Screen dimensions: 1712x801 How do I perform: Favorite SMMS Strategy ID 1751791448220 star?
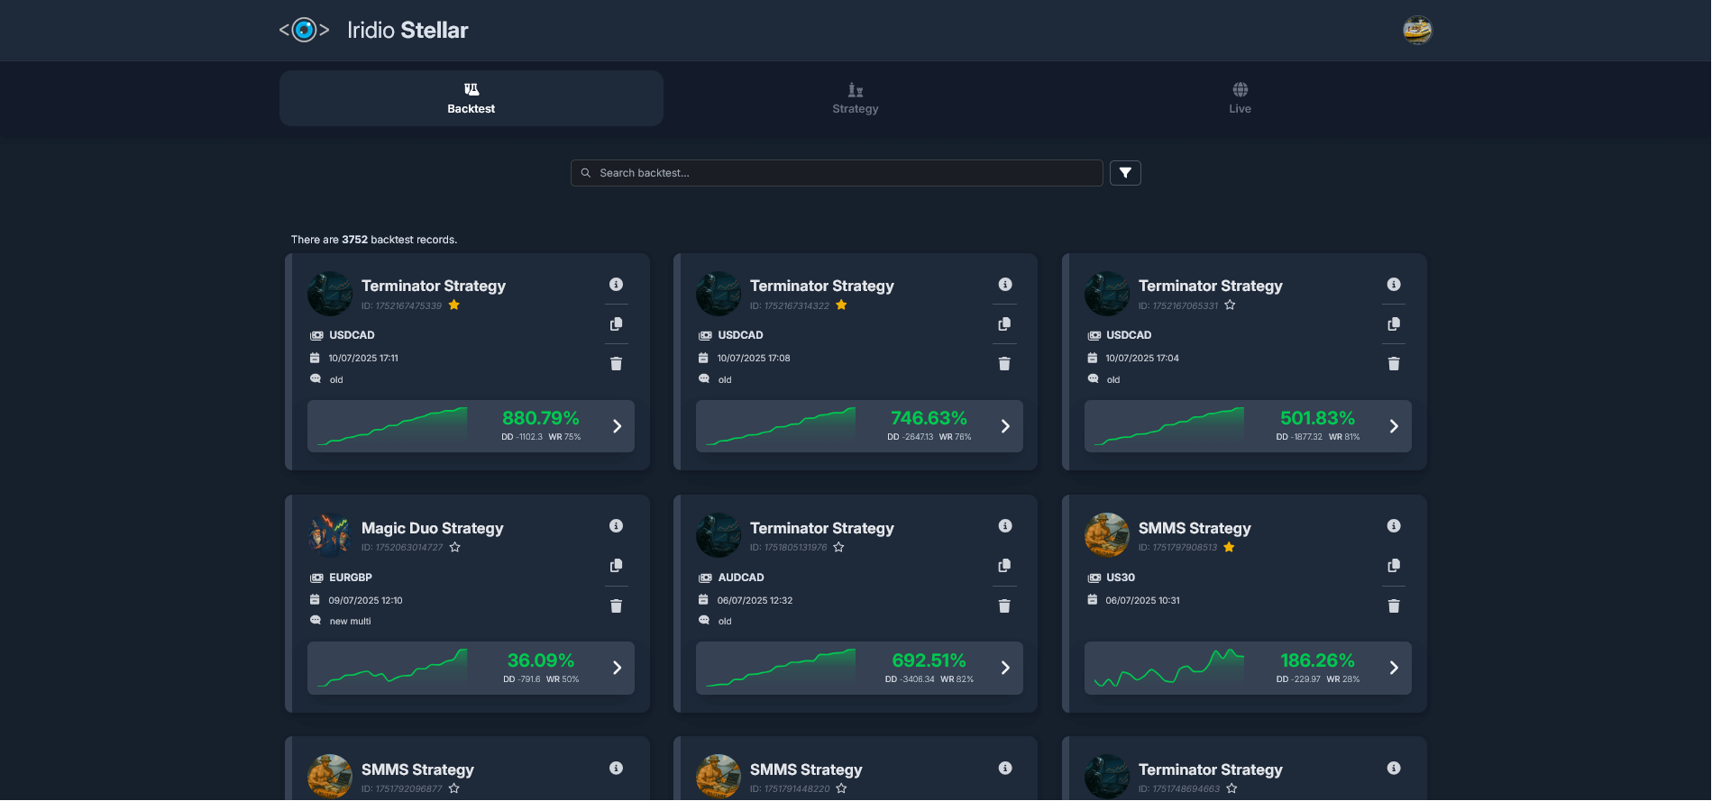click(x=841, y=788)
